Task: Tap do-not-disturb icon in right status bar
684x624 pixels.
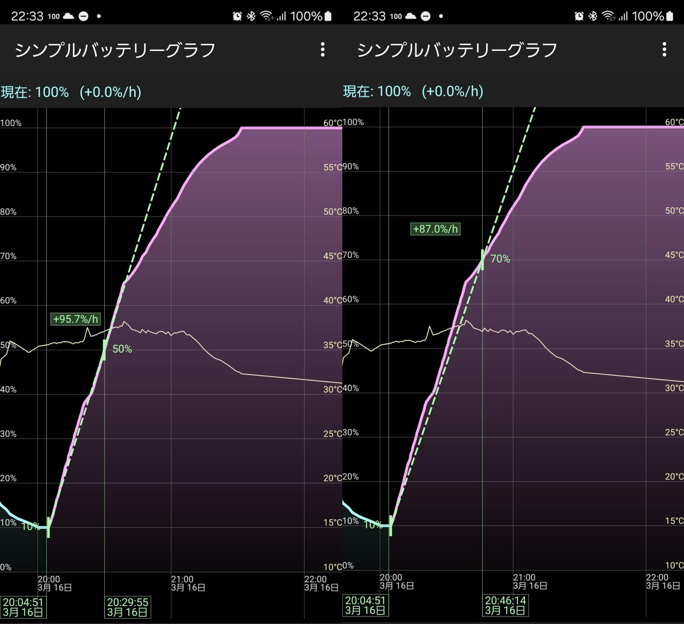Action: (x=425, y=16)
